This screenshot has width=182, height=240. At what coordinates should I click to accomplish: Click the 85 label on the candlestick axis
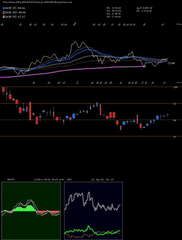[x=174, y=137]
